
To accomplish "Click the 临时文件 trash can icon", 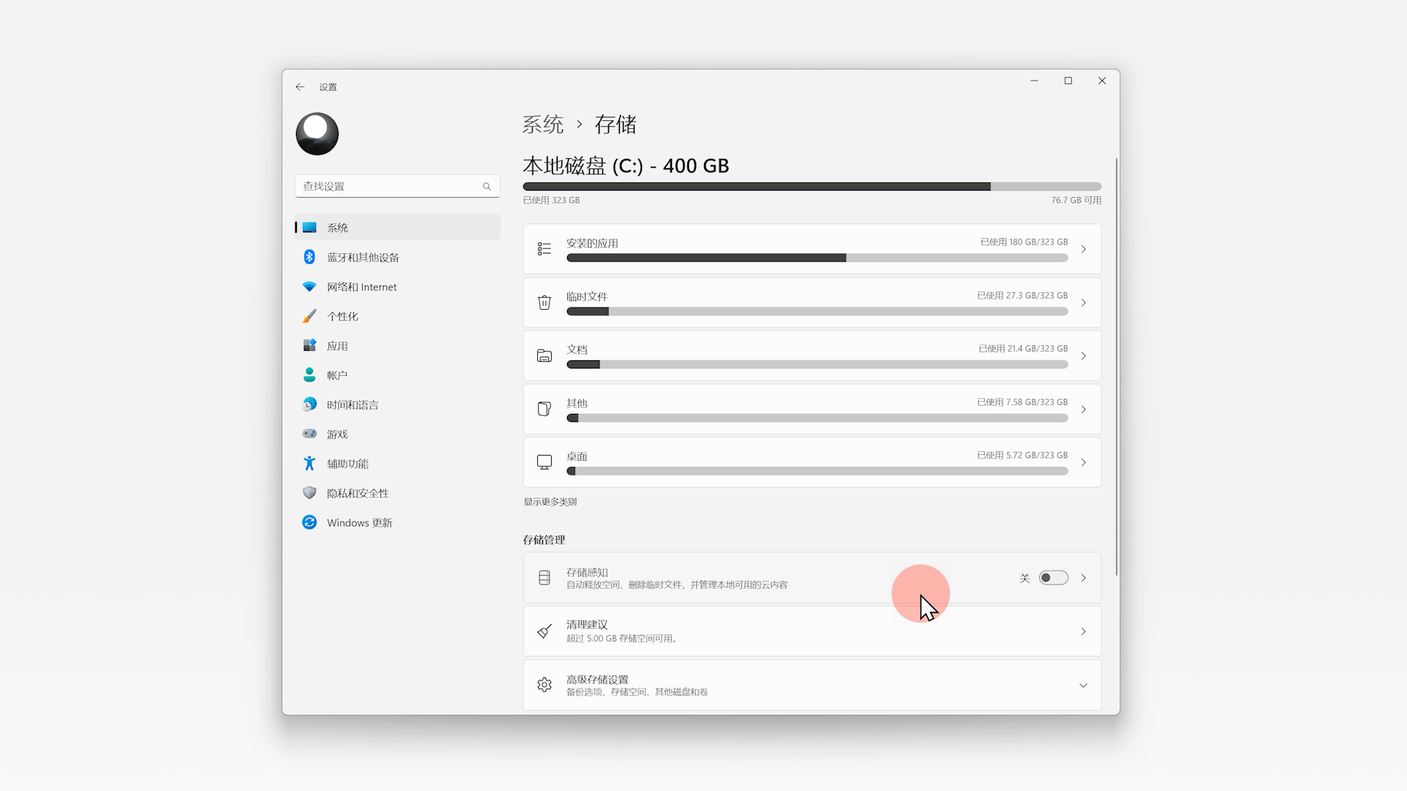I will tap(544, 302).
